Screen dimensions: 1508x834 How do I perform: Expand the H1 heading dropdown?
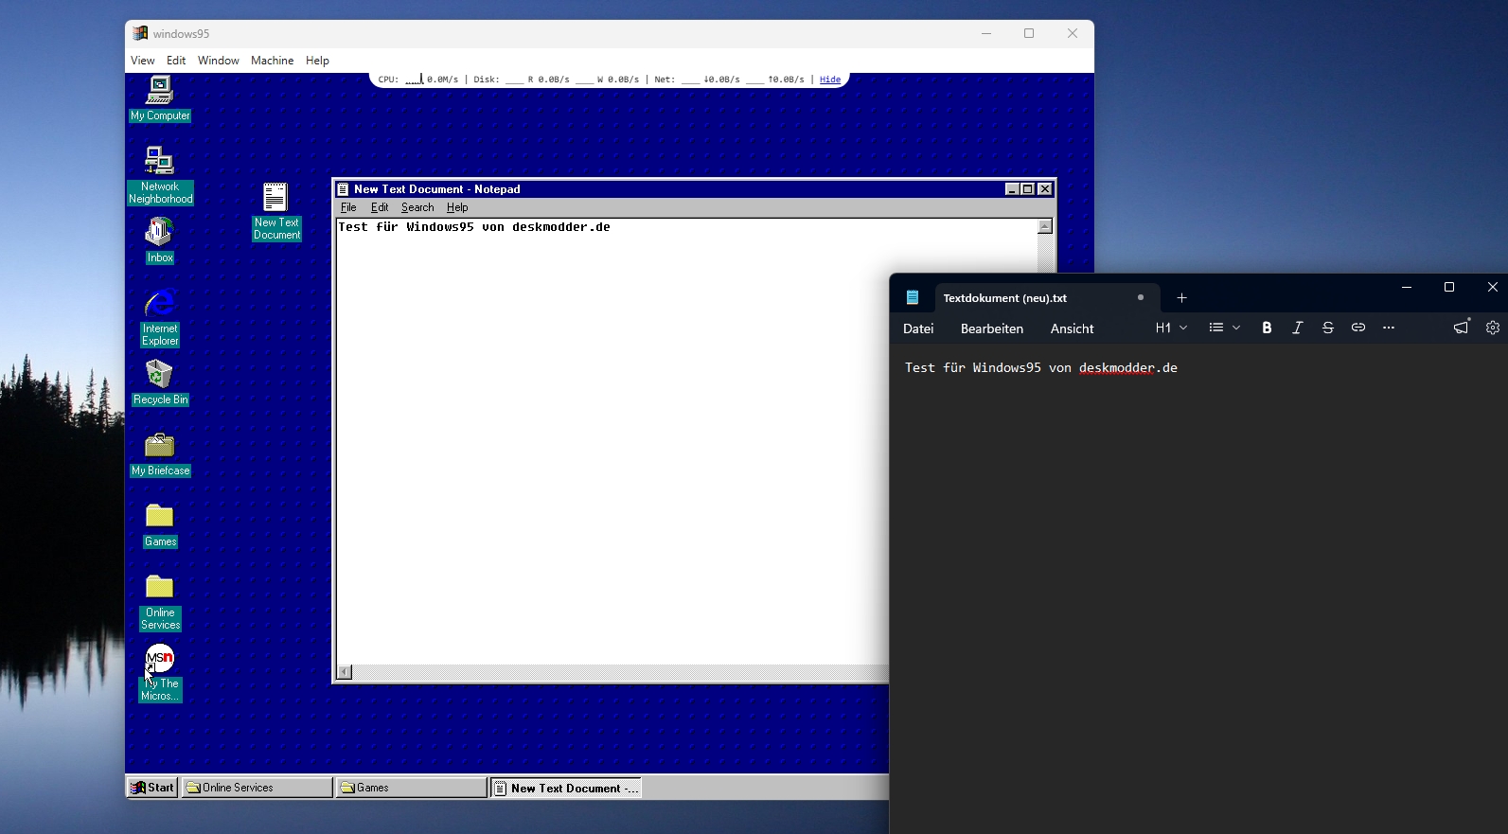1171,328
